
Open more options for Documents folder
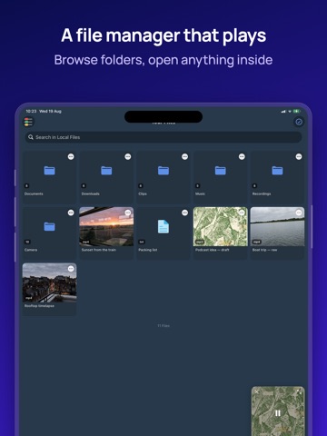(71, 156)
